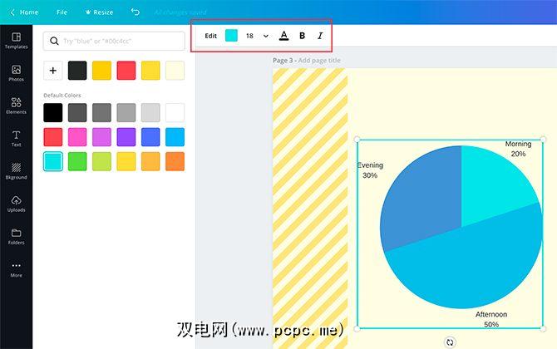The width and height of the screenshot is (557, 349).
Task: Select the lime default color
Action: point(101,161)
